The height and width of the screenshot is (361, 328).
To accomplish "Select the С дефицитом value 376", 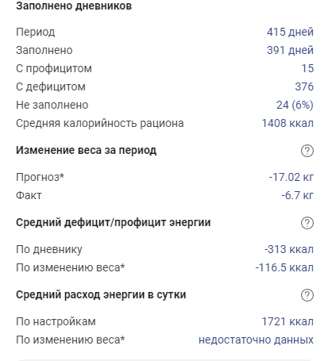I will point(304,86).
